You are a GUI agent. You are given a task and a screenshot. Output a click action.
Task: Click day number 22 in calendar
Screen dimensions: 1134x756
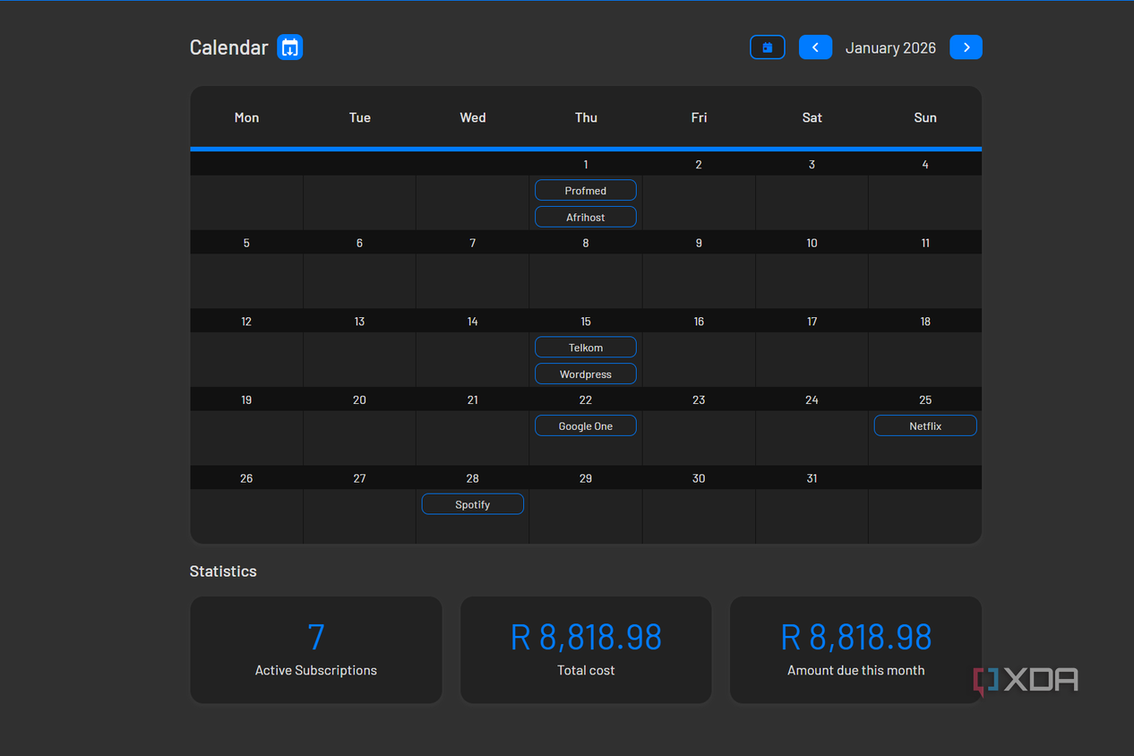tap(586, 399)
